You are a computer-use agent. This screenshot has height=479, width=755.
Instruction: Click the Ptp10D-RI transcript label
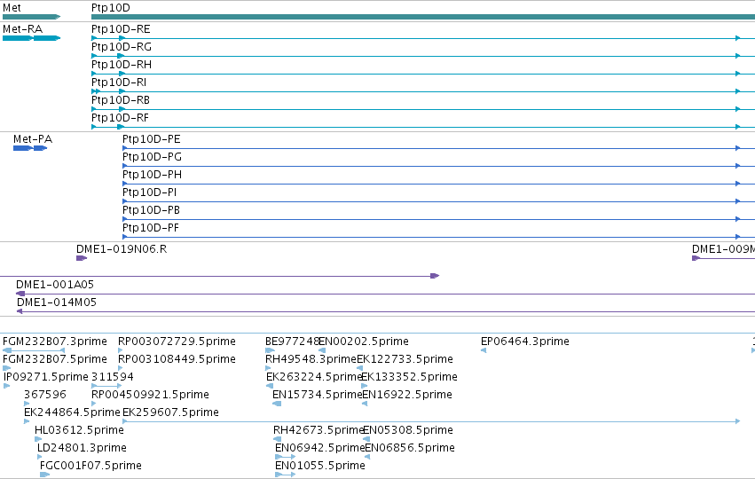(119, 82)
